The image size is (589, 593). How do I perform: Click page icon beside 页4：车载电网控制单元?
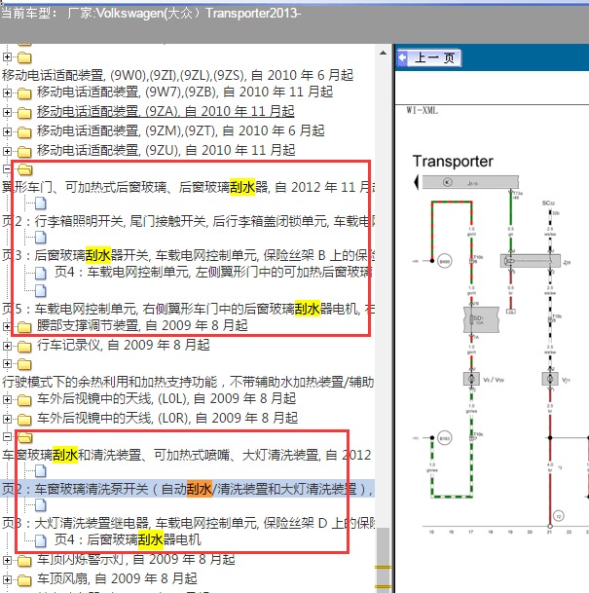tap(41, 273)
